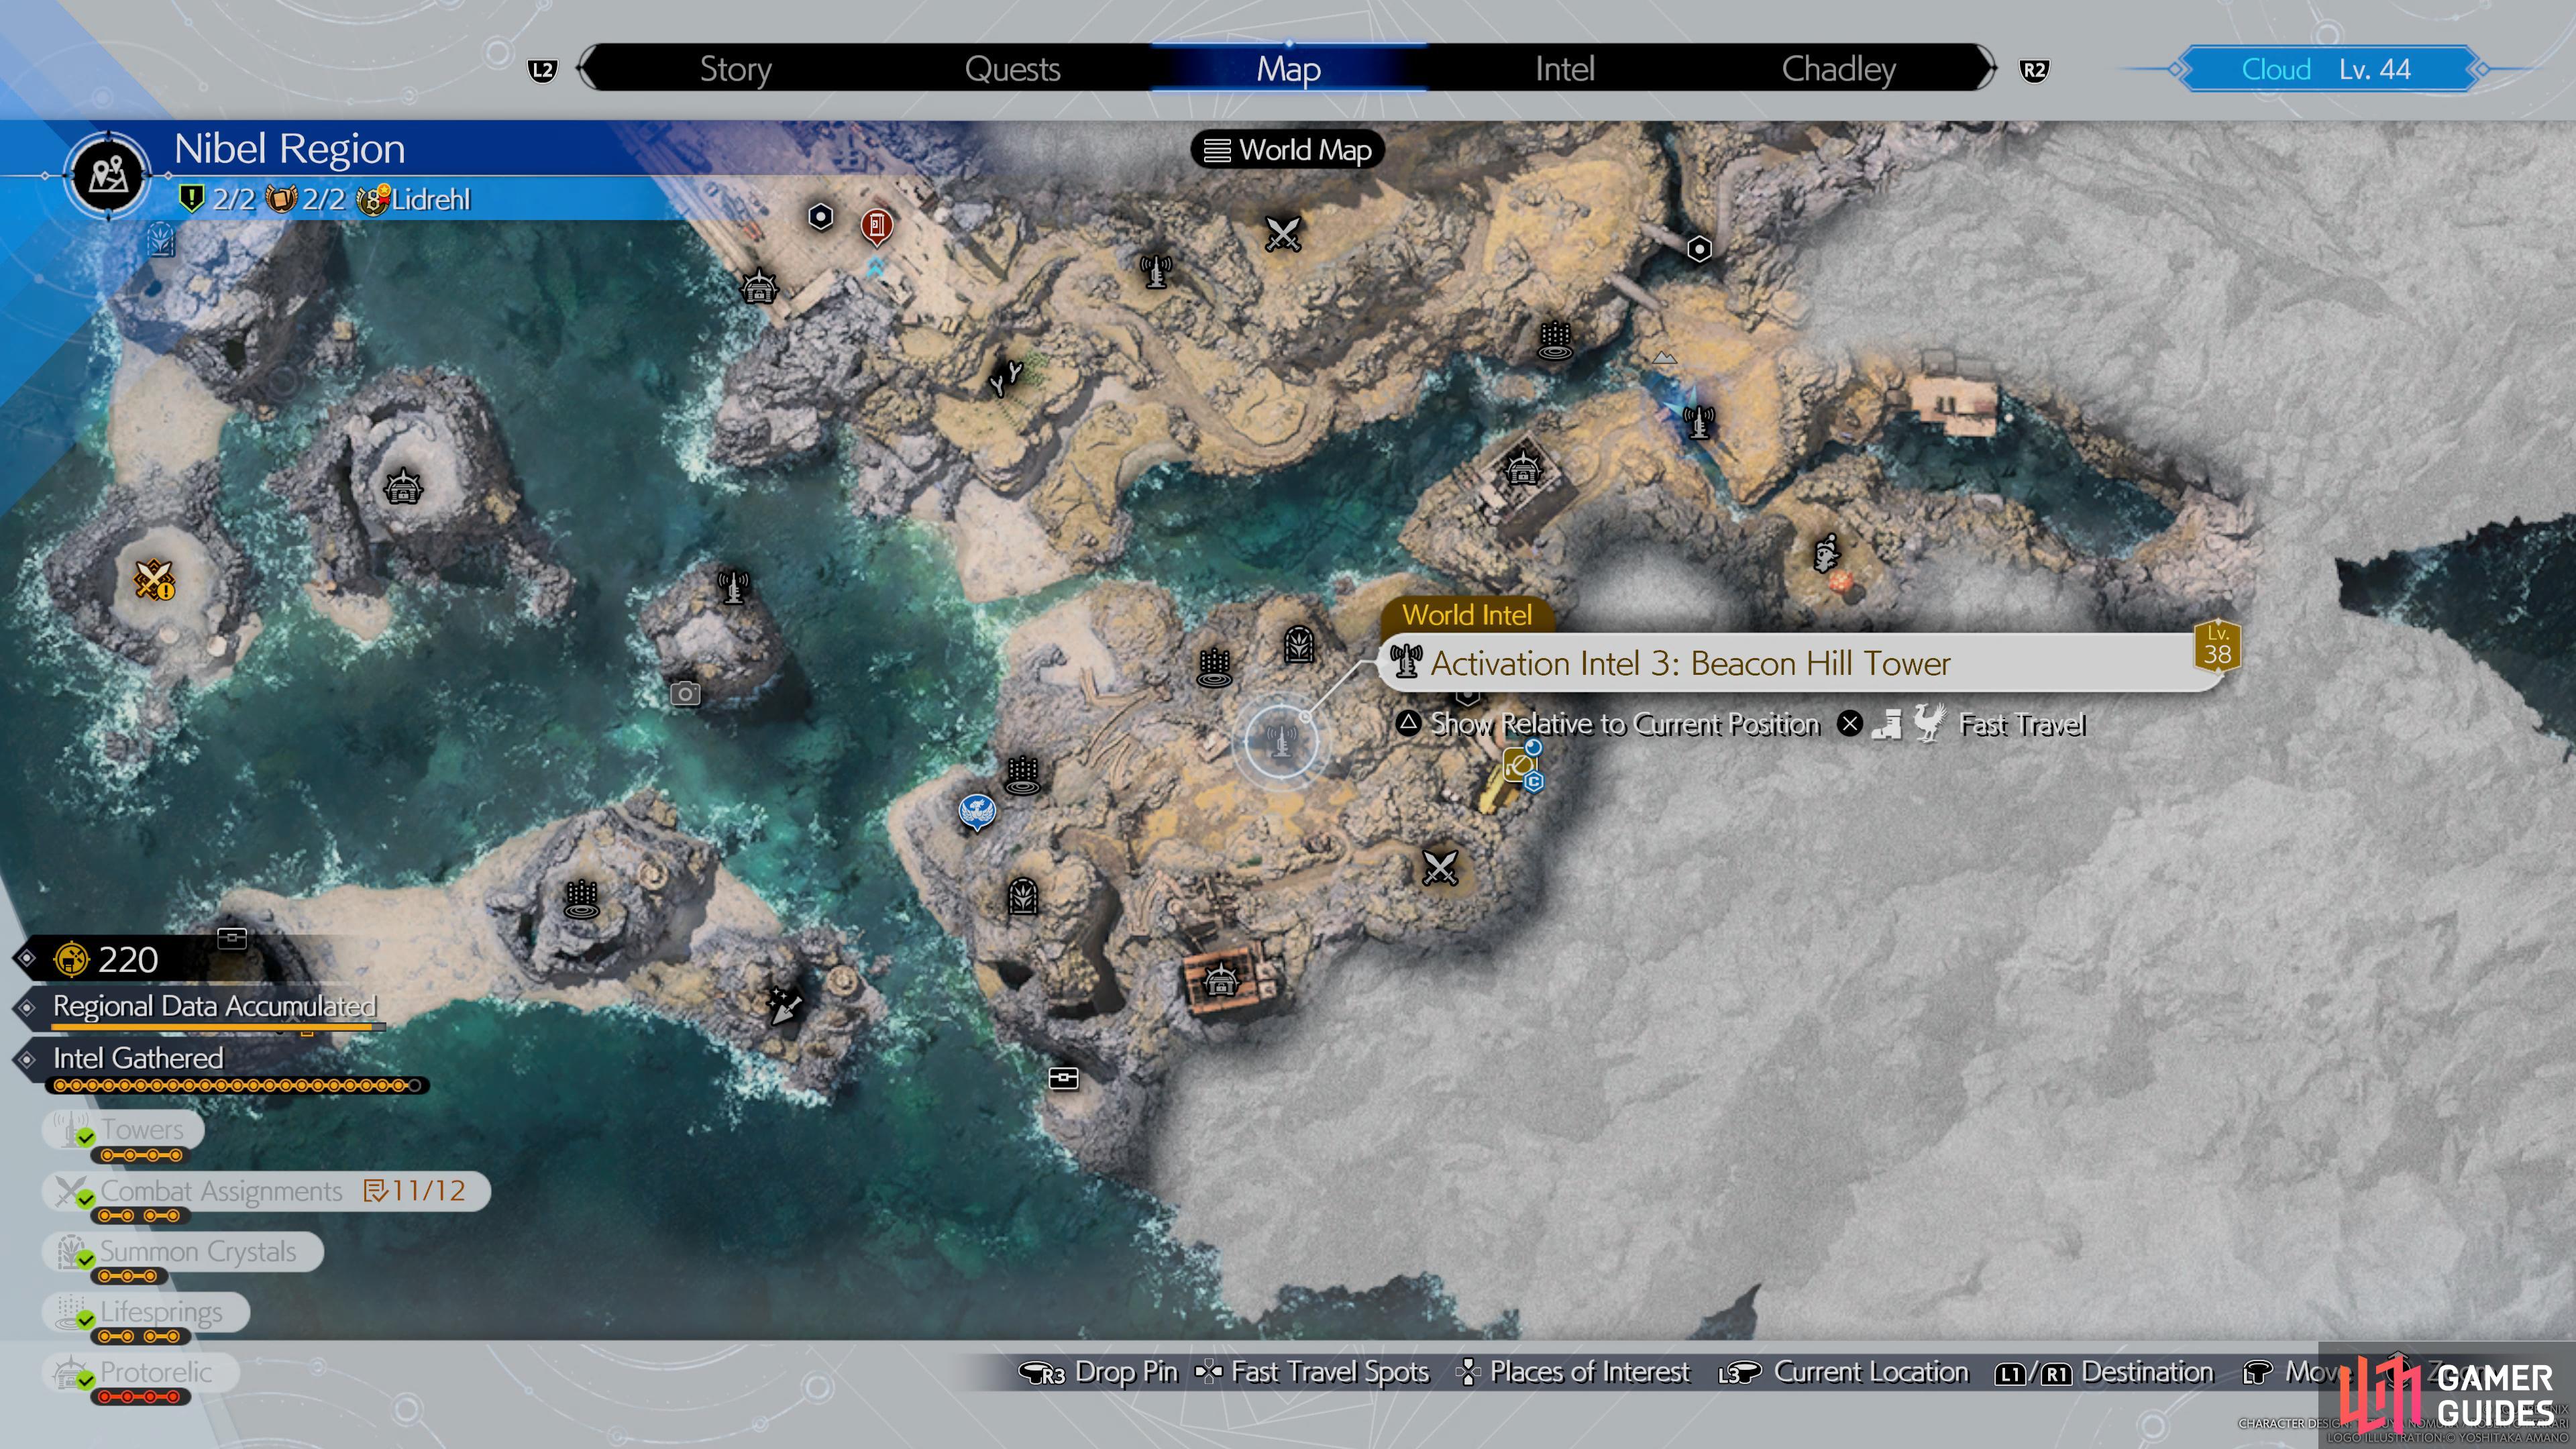Click the camera photo spot icon

685,693
